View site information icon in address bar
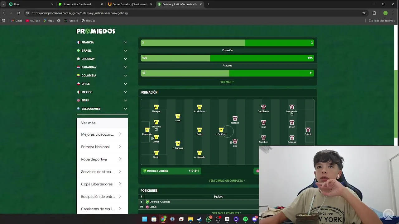Image resolution: width=399 pixels, height=224 pixels. (27, 13)
